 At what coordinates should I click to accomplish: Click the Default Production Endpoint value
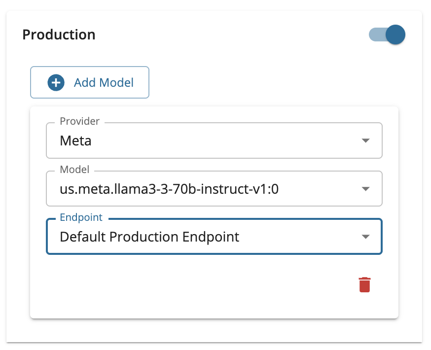149,237
